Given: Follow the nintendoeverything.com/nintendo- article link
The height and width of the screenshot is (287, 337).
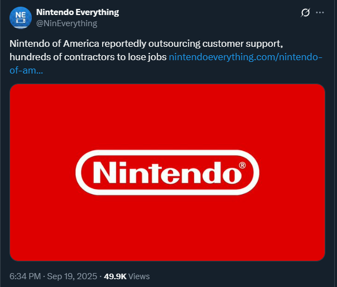Looking at the screenshot, I should click(x=245, y=57).
